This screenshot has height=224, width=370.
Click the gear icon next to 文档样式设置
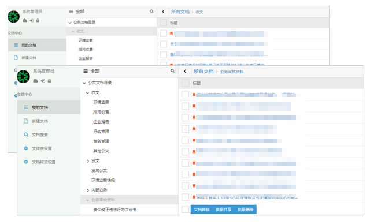coord(26,162)
